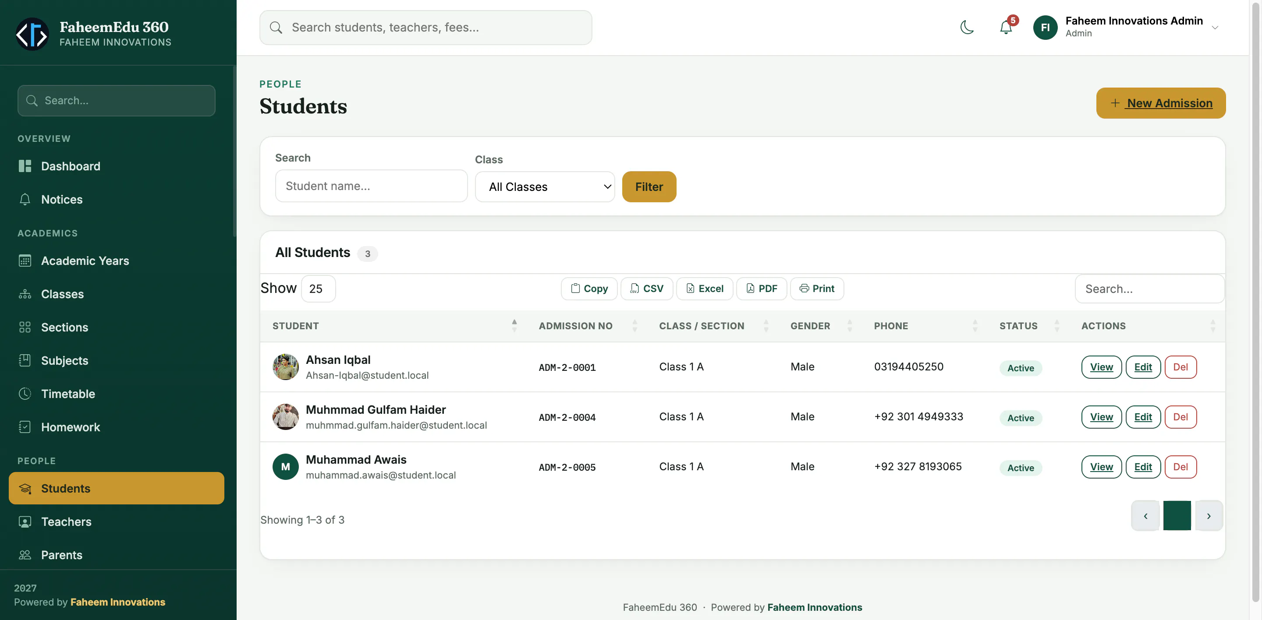Sort by Class / Section column

(713, 326)
